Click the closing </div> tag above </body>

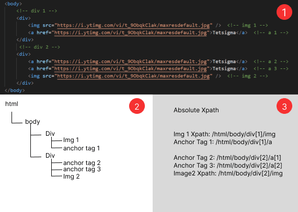(25, 83)
